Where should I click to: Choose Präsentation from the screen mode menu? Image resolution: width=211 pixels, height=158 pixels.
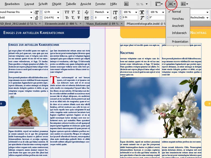coord(180,41)
